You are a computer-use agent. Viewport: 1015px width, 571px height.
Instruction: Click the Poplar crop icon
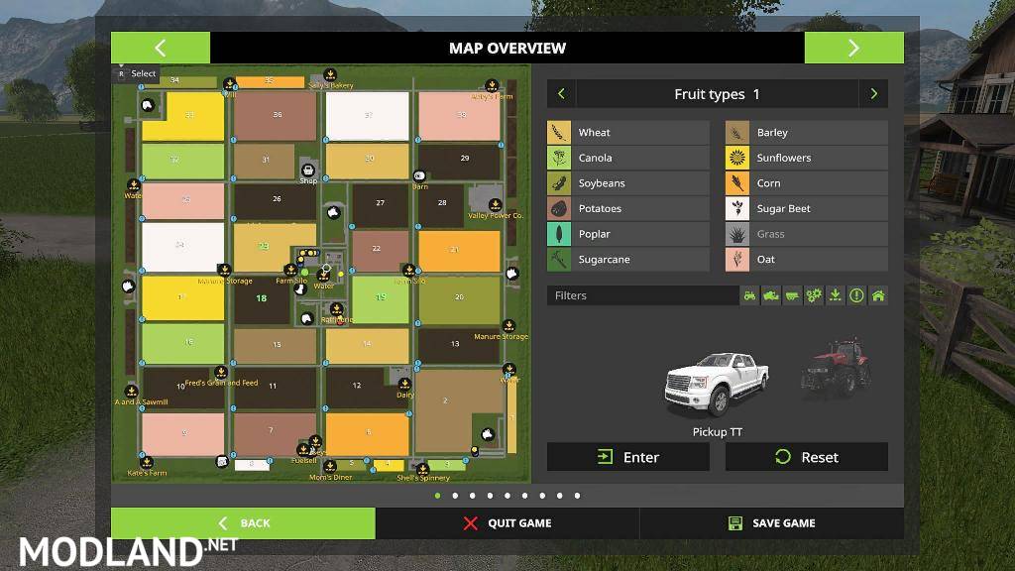click(559, 234)
